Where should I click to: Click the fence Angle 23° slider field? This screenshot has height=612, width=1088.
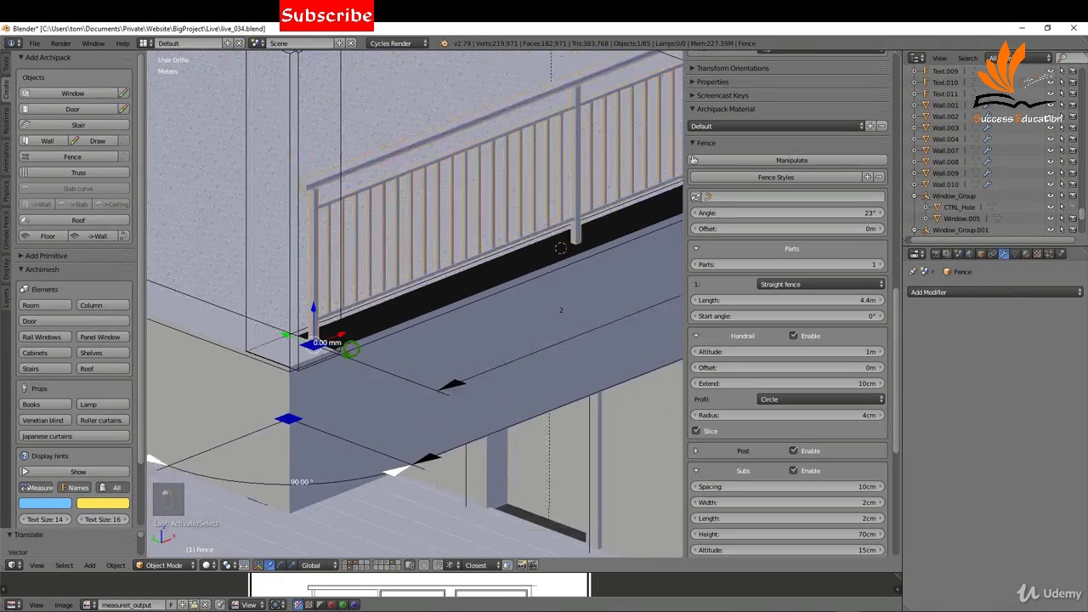tap(788, 212)
